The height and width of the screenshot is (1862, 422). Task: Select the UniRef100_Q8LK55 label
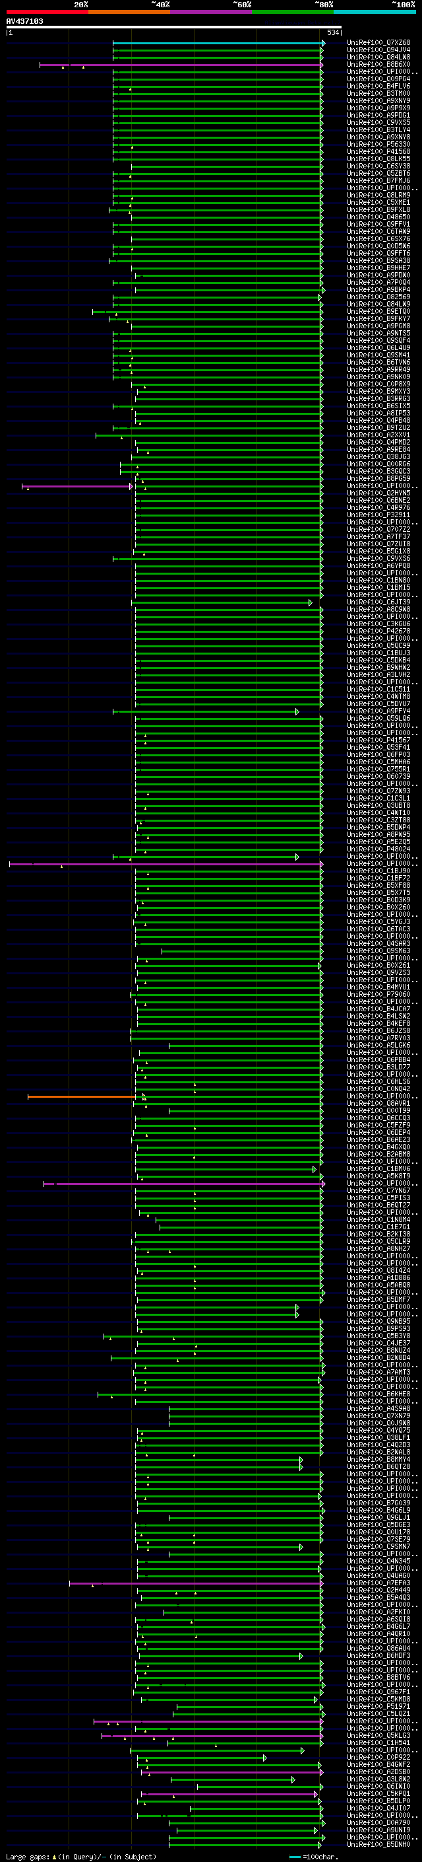coord(378,159)
